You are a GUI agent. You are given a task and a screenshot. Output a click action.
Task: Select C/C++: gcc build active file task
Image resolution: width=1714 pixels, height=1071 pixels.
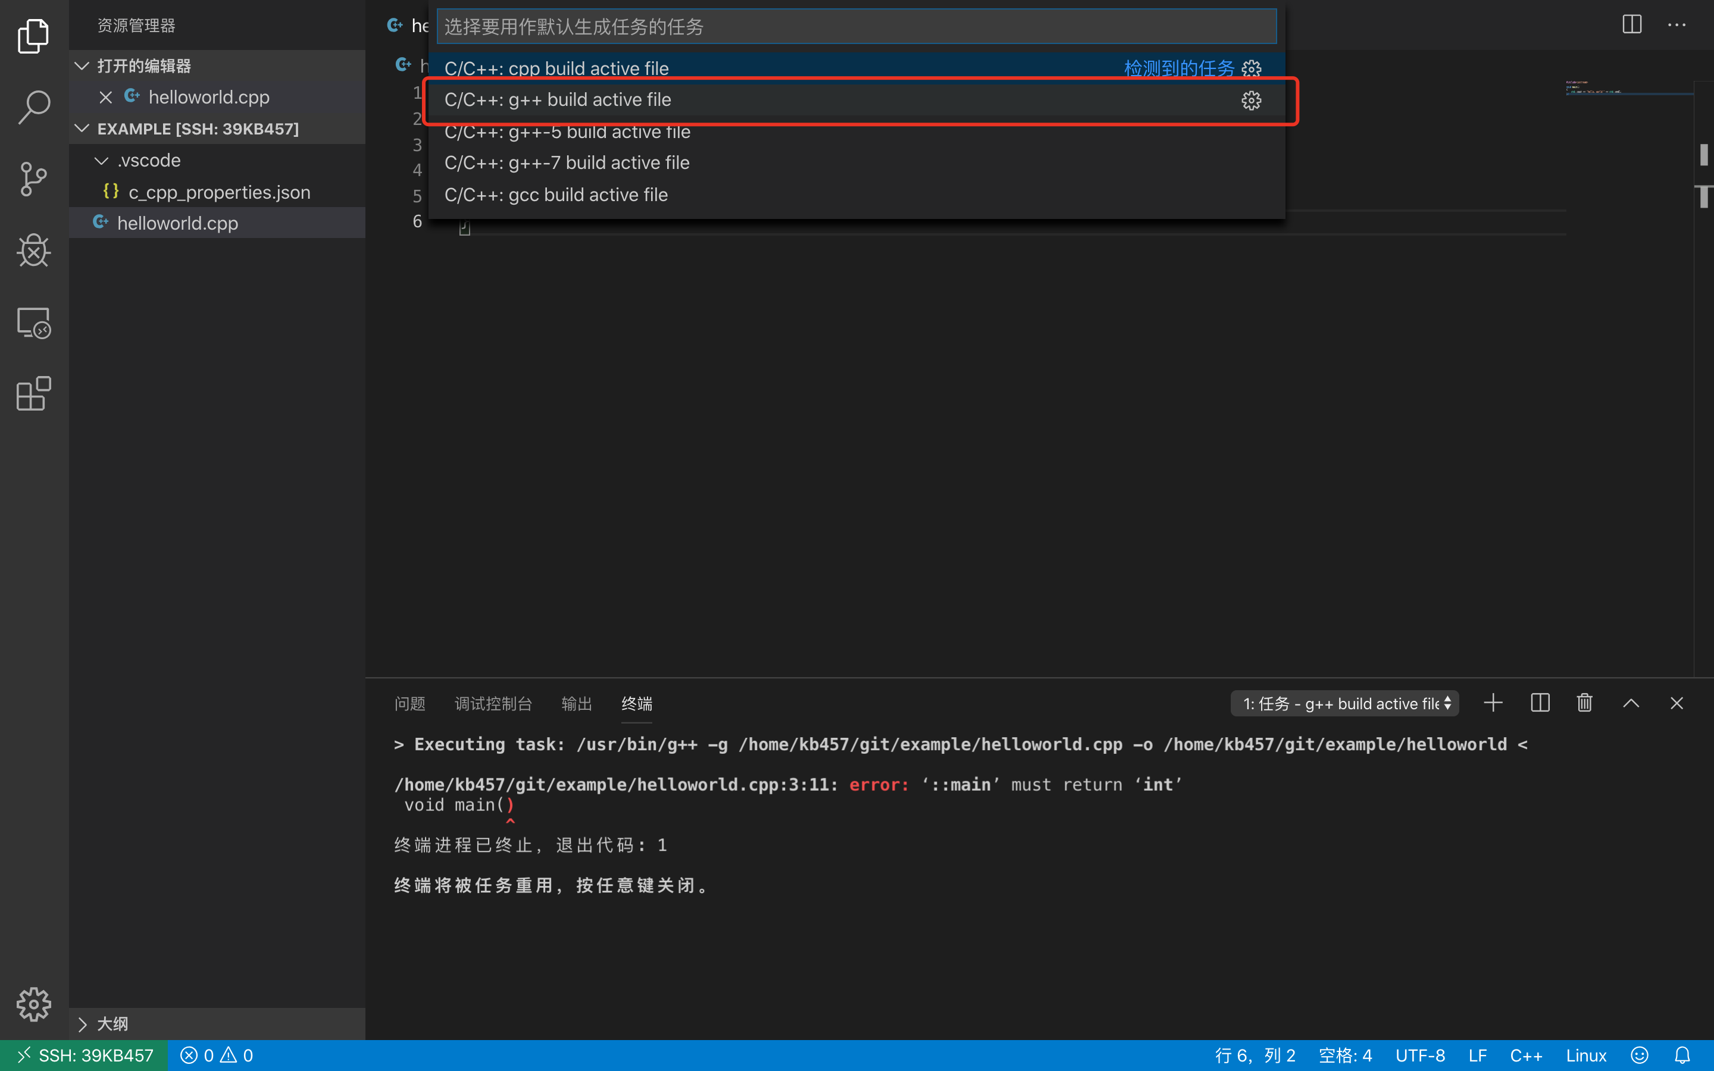555,195
